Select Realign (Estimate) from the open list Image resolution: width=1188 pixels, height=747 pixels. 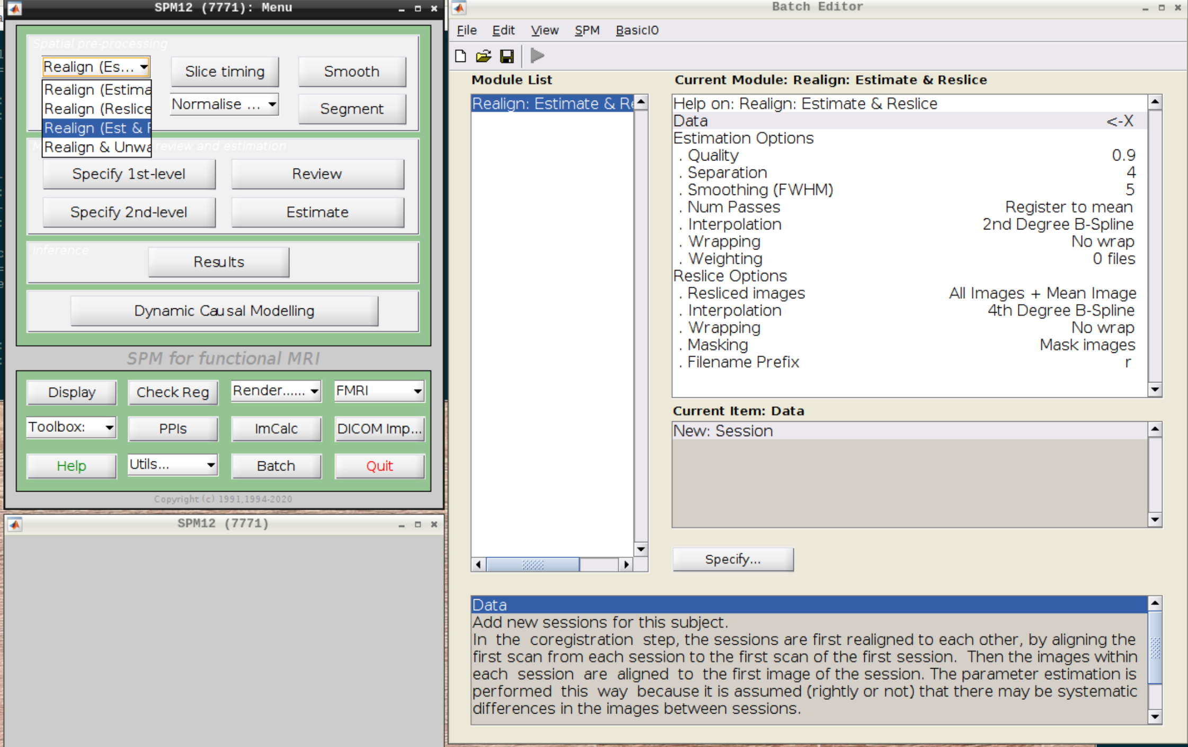(97, 90)
